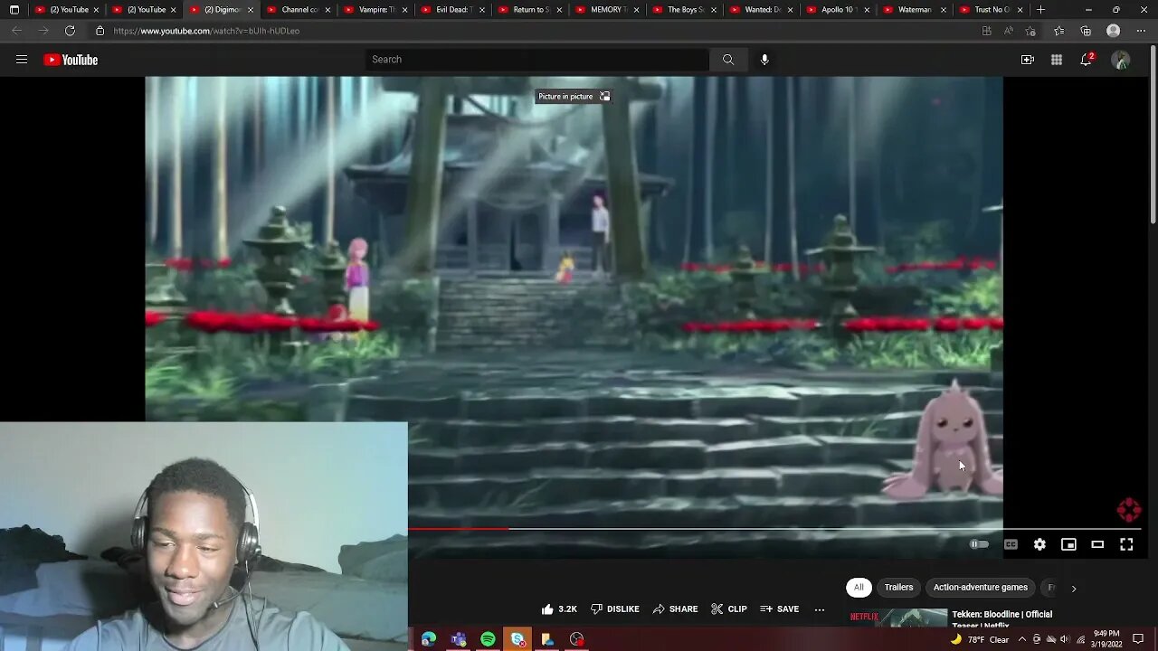Open the Tekken: Bloodline video thumbnail
Image resolution: width=1158 pixels, height=651 pixels.
897,618
